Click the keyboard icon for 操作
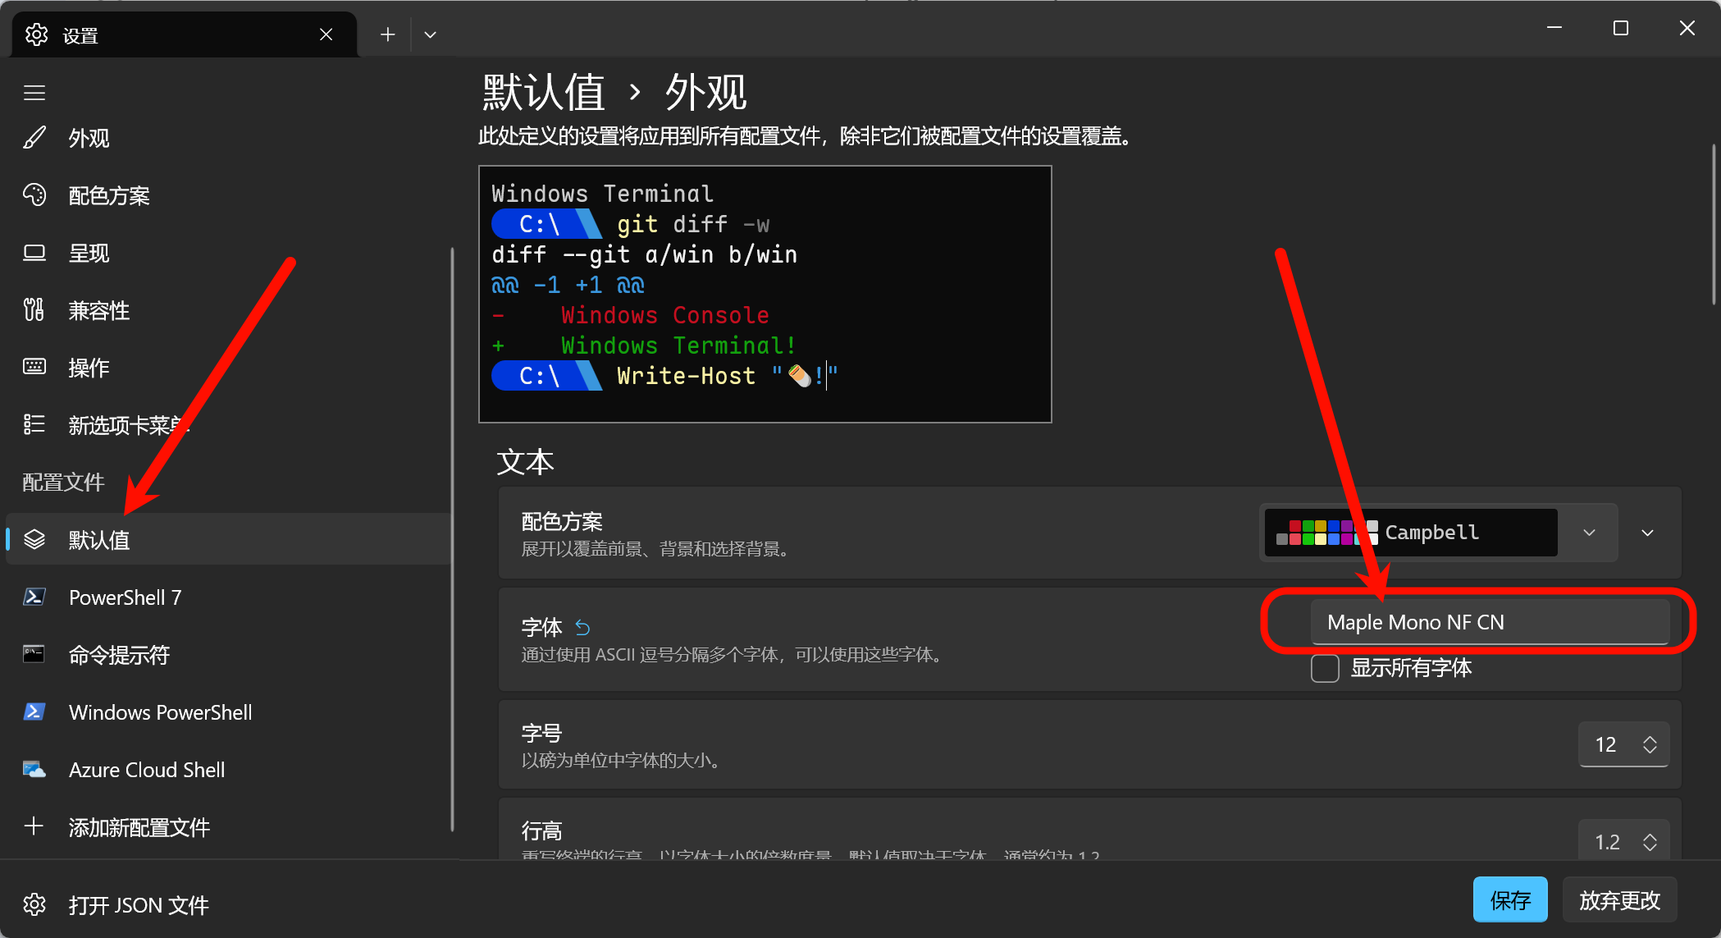Viewport: 1721px width, 938px height. pos(34,367)
